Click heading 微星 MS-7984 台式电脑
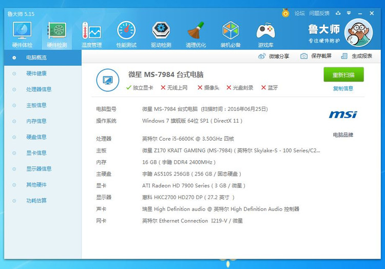Viewport: 385px width, 269px height. coord(166,74)
